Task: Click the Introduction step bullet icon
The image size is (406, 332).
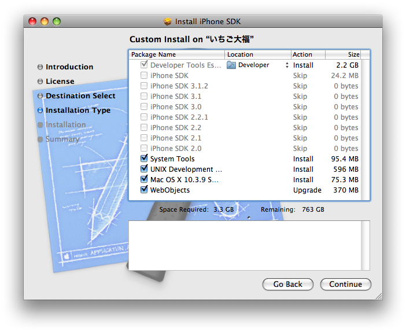Action: click(x=40, y=67)
